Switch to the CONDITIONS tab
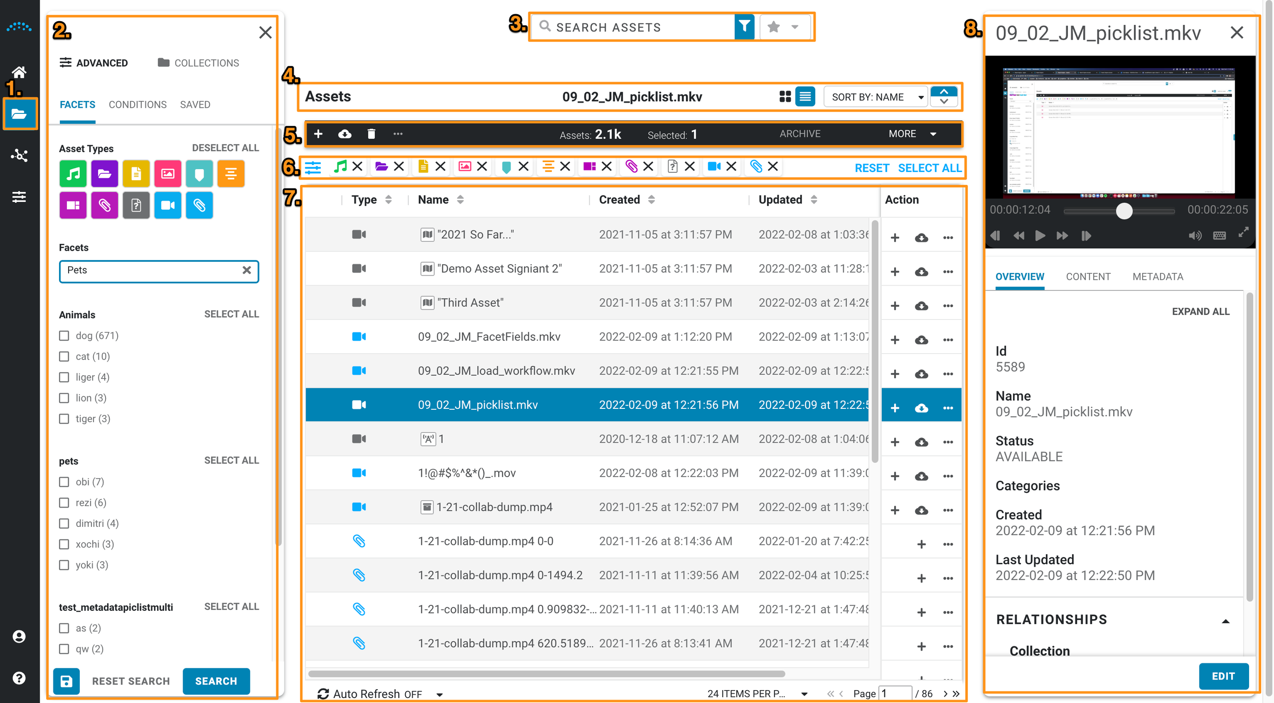The width and height of the screenshot is (1274, 703). [x=137, y=104]
